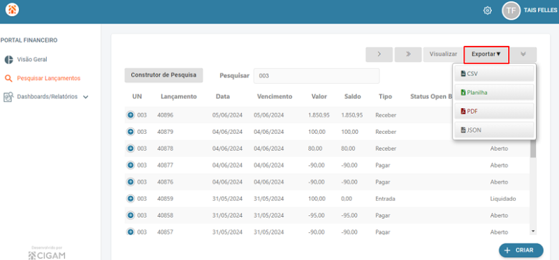Expand row 40858 with plus icon
This screenshot has height=260, width=559.
point(131,215)
